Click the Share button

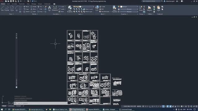[34, 1]
